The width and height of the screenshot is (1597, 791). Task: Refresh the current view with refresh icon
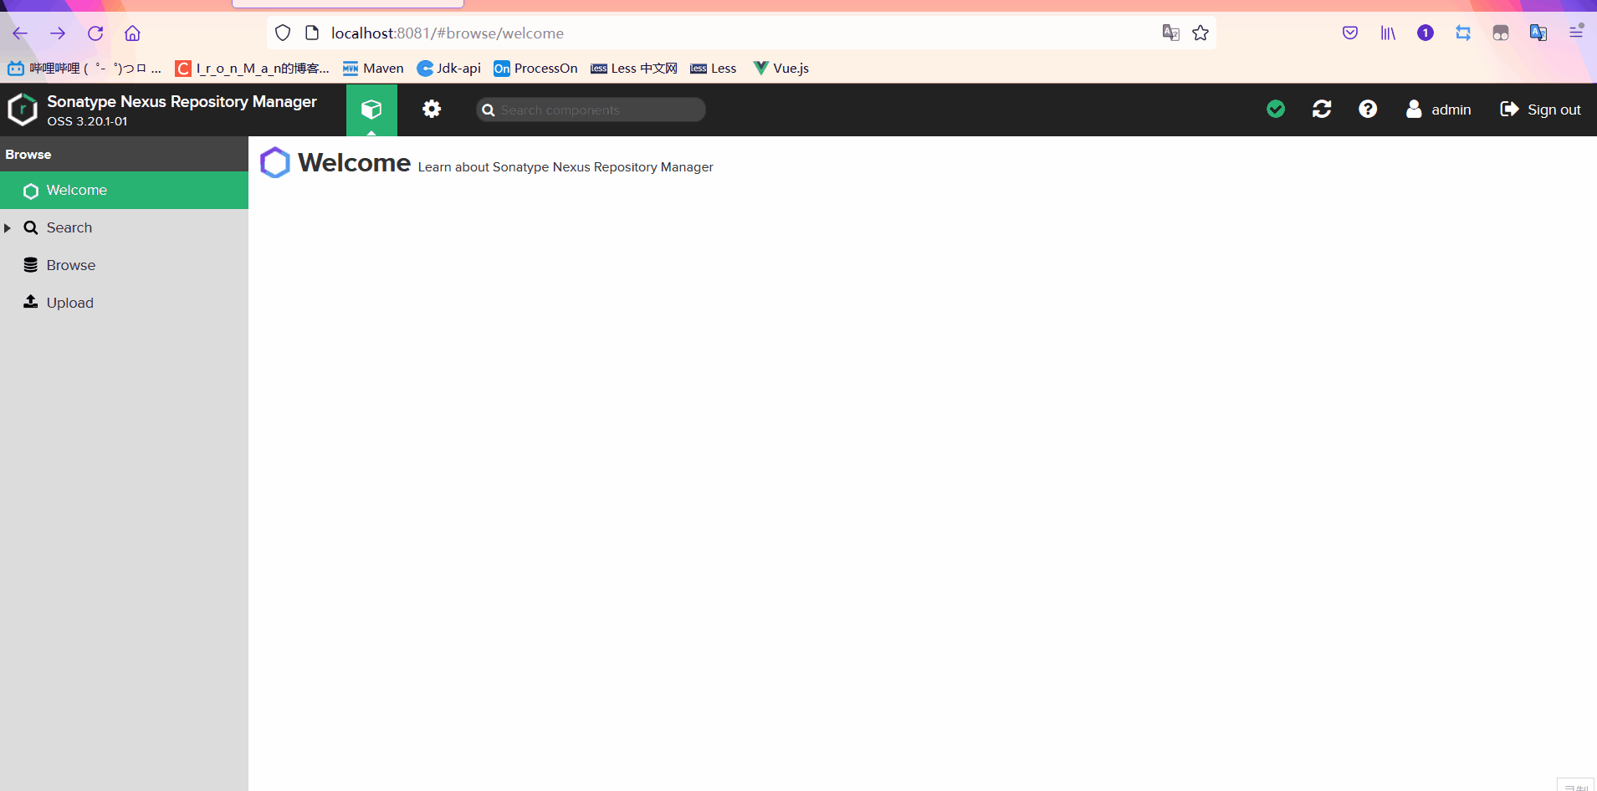[x=1322, y=109]
